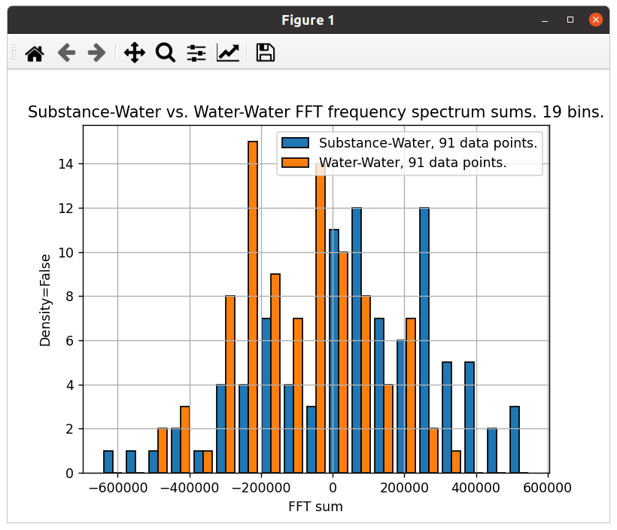Open the Save figure dialog

(x=264, y=53)
